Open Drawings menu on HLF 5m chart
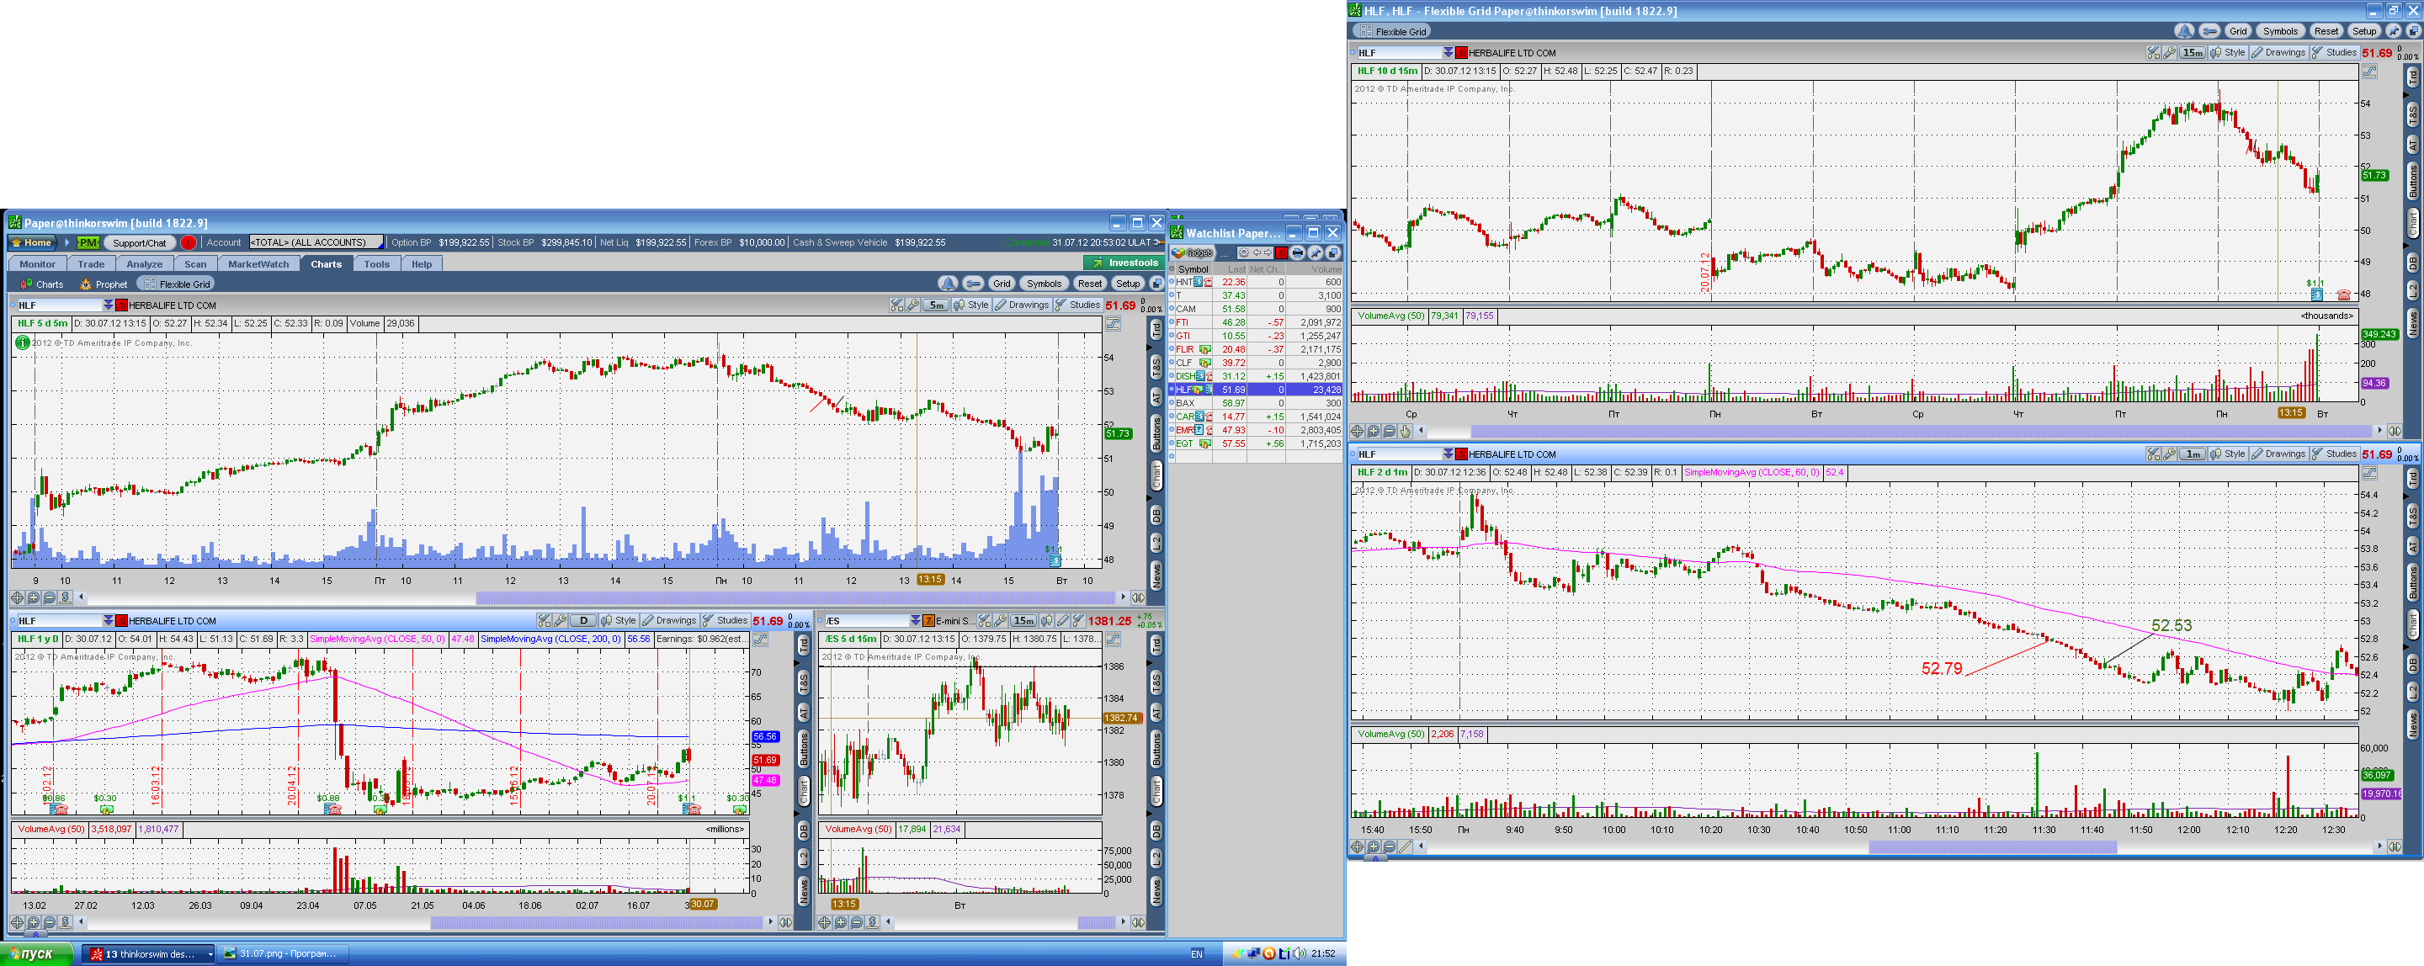This screenshot has width=2424, height=966. [x=1022, y=305]
